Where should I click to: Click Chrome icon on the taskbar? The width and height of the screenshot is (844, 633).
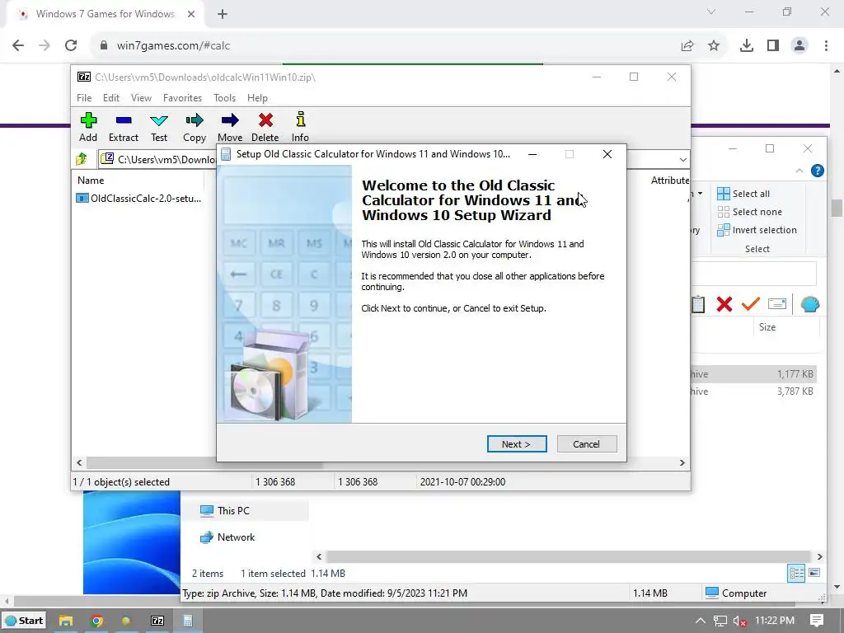coord(96,621)
